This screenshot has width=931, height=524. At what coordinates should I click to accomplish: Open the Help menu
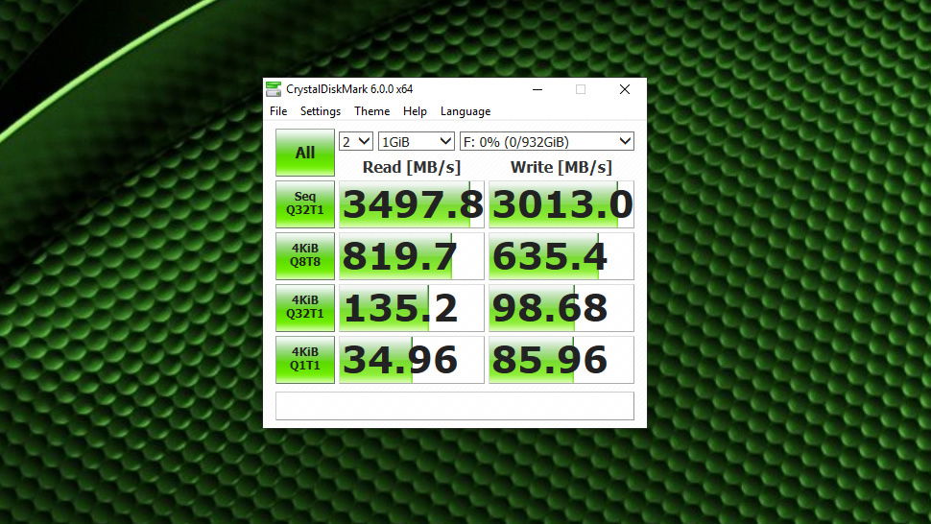[x=415, y=111]
